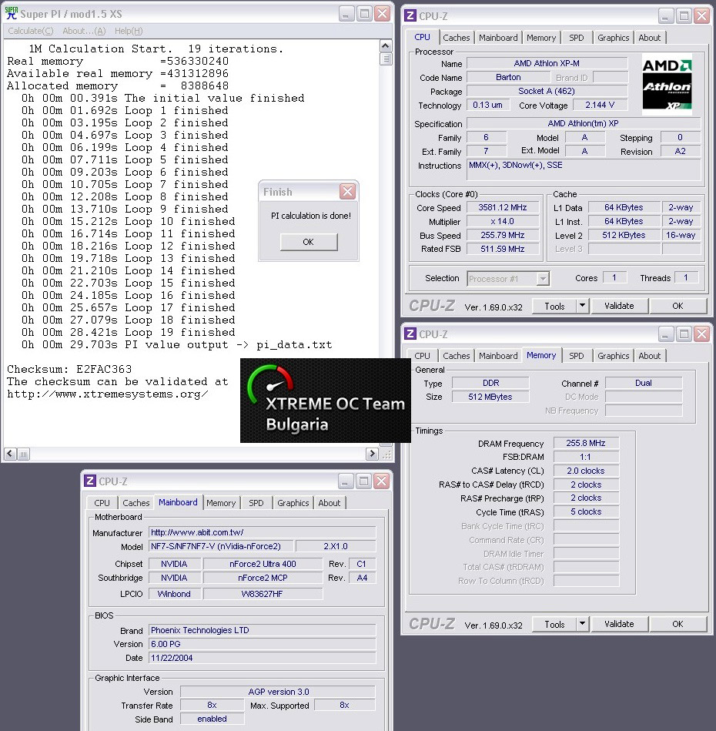Minimize the Super PI window
The image size is (716, 731).
(346, 14)
